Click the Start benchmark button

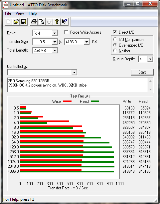click(142, 72)
